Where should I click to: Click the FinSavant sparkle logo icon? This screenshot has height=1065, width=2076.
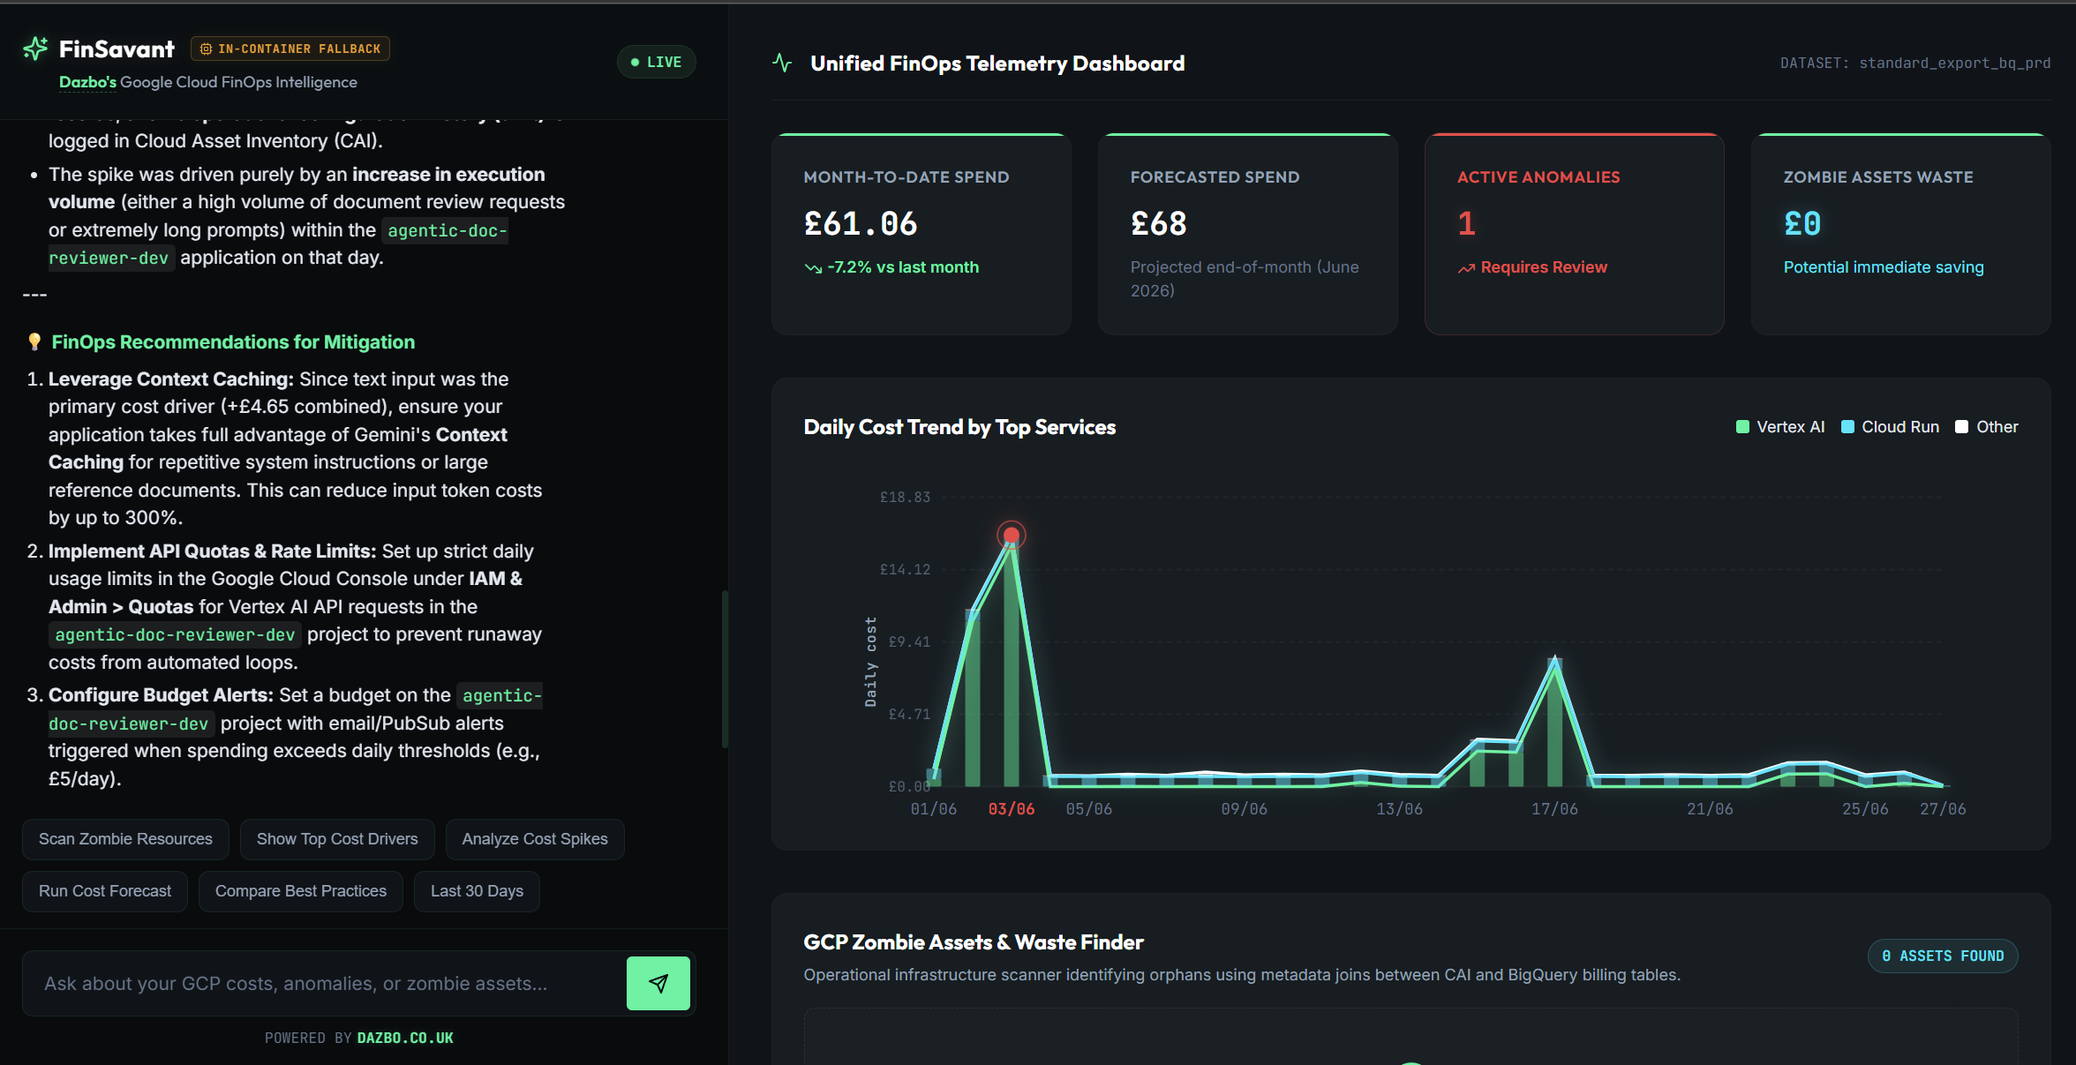[35, 49]
